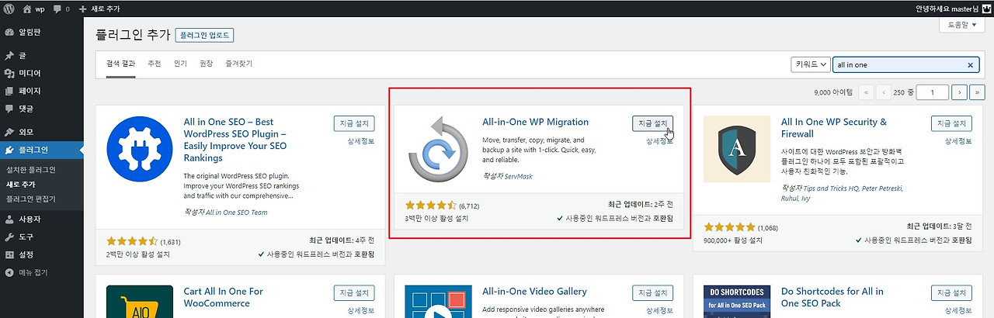Screen dimensions: 994x318
Task: View 상세정보 for All In One WP Security
Action: click(x=958, y=141)
